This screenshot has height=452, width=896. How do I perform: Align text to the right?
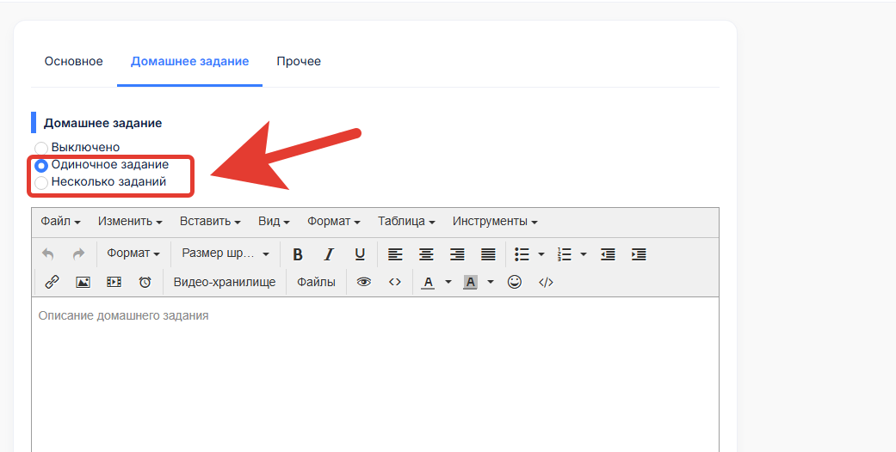[457, 254]
